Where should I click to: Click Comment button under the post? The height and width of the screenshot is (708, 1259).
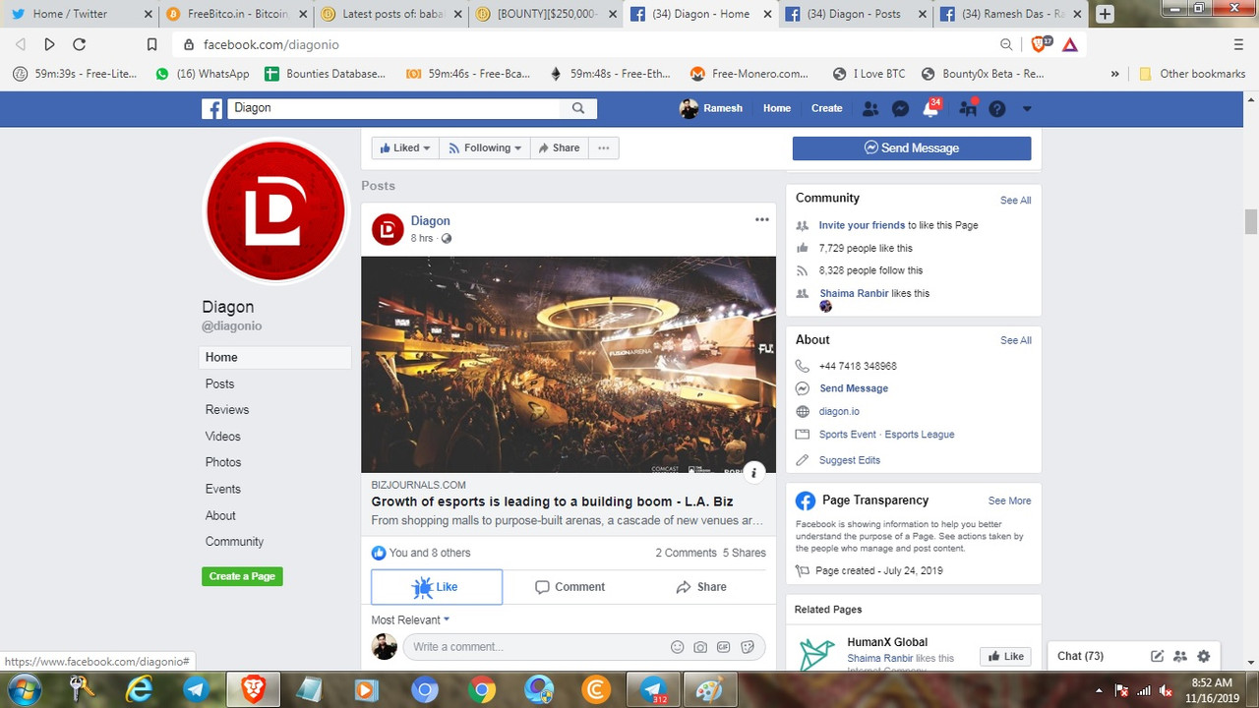coord(570,587)
